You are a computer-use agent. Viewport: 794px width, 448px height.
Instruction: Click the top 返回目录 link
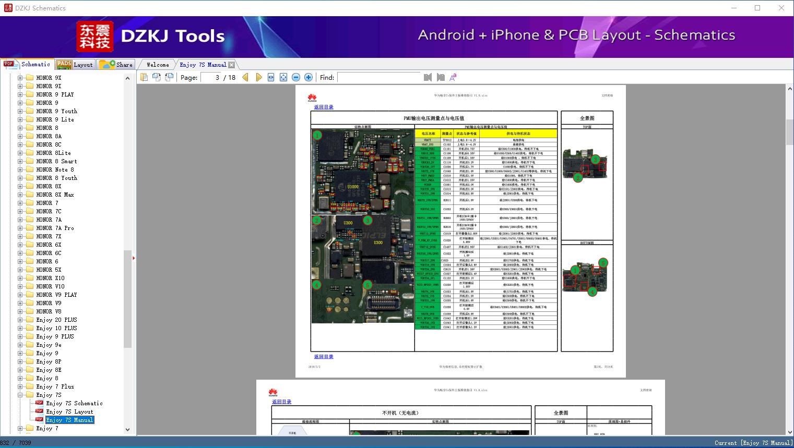point(324,107)
